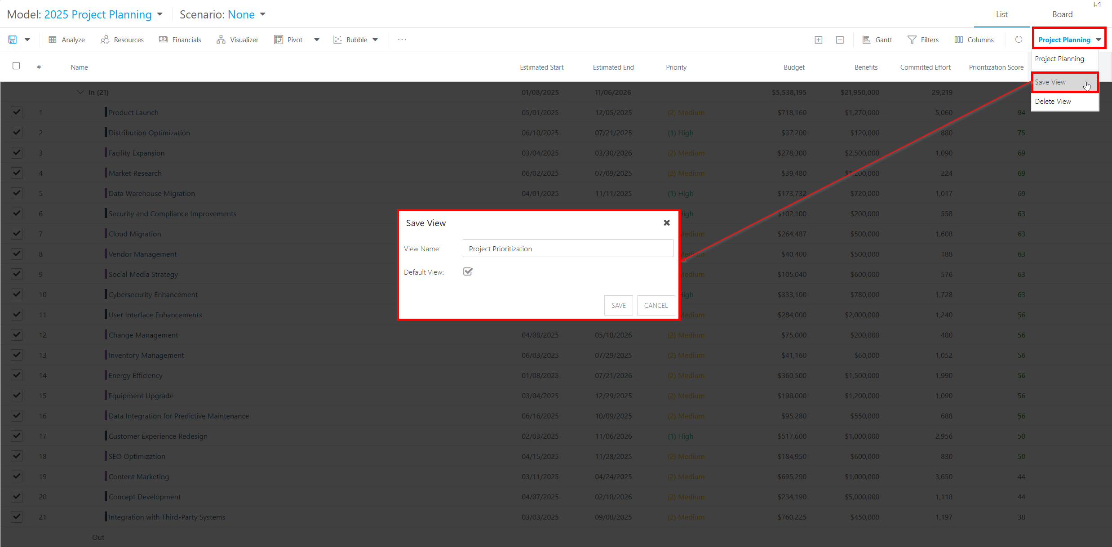Open the Filters panel

(x=923, y=40)
